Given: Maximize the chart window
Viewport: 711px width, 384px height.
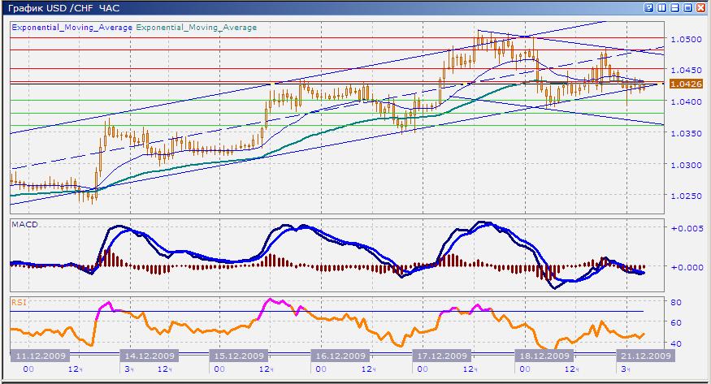Looking at the screenshot, I should [x=687, y=7].
